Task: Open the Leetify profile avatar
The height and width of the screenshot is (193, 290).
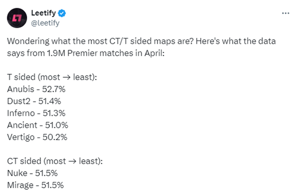Action: point(17,18)
